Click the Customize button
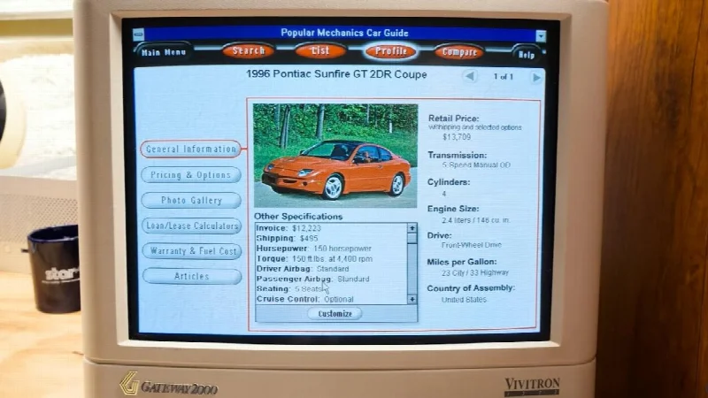The width and height of the screenshot is (708, 398). click(x=335, y=314)
